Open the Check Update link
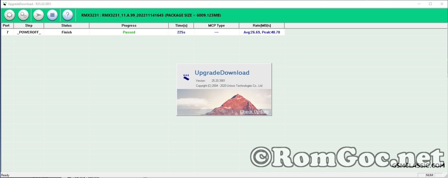This screenshot has height=178, width=448. coord(254,112)
